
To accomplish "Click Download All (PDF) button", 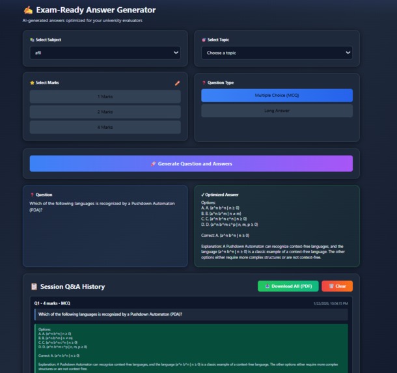I will coord(288,286).
